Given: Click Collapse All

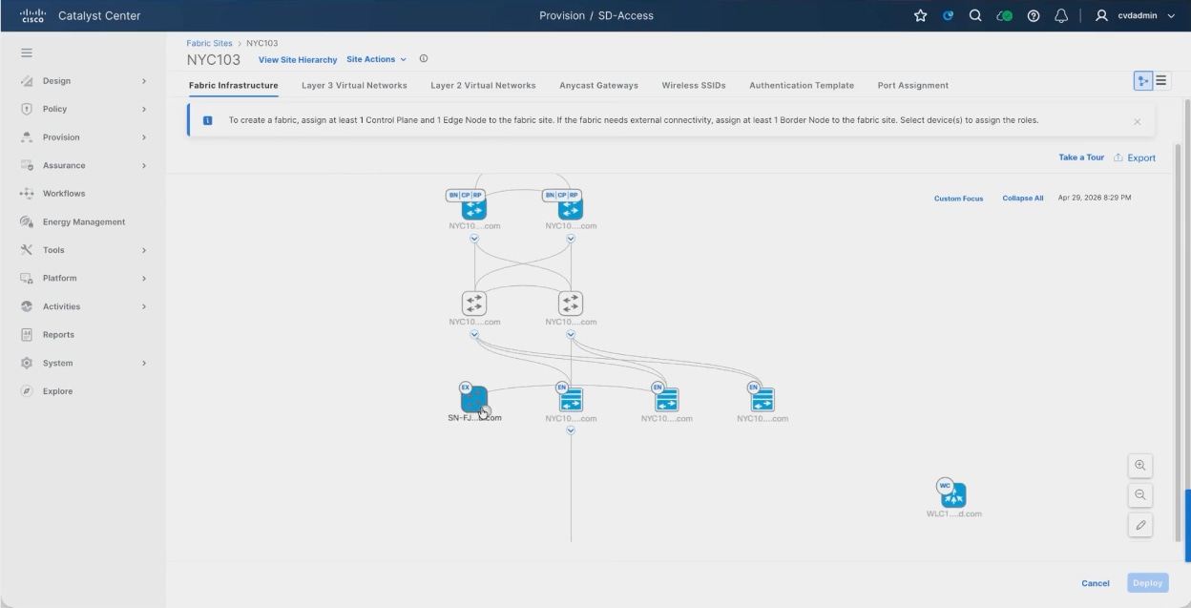Looking at the screenshot, I should click(1023, 199).
